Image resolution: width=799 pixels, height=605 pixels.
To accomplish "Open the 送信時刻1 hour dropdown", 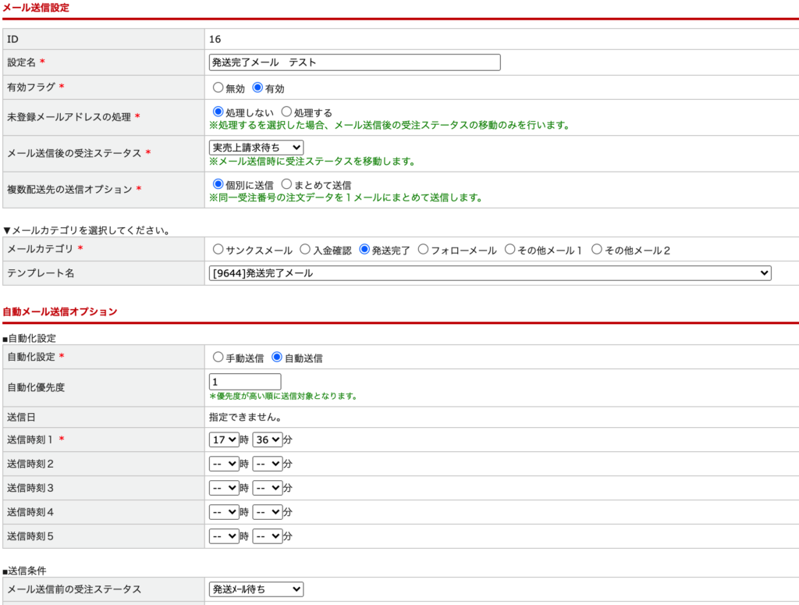I will pyautogui.click(x=224, y=440).
